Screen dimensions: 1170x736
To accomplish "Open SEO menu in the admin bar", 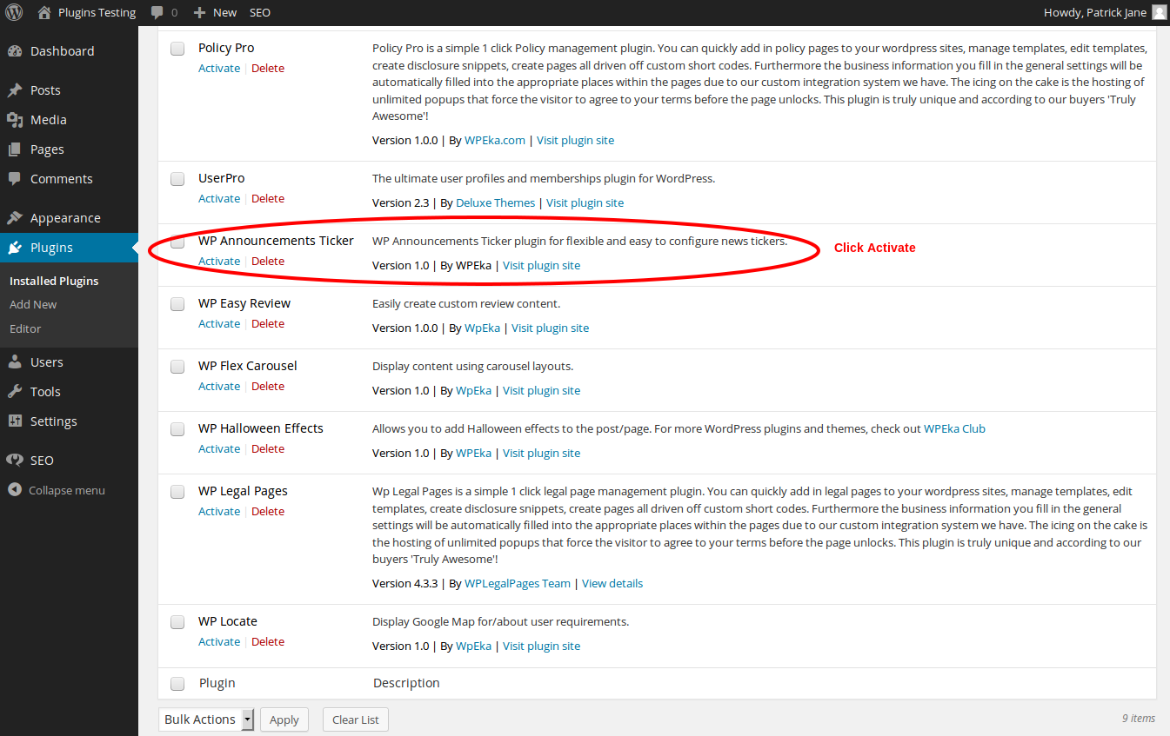I will tap(260, 12).
